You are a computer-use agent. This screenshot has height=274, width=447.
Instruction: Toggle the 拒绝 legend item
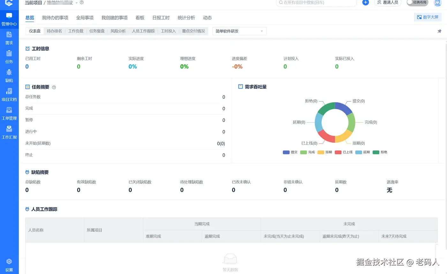click(380, 152)
